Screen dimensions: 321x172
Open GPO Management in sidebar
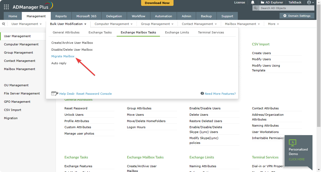pos(17,102)
